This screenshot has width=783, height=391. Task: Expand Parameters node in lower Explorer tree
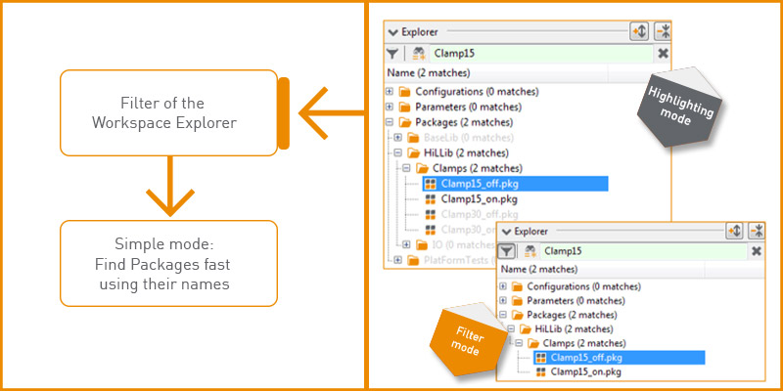(x=503, y=300)
